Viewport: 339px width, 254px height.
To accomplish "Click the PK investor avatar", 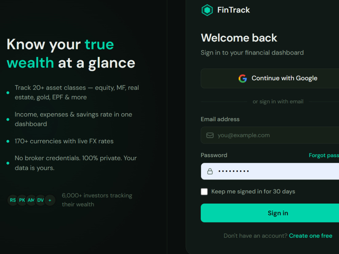I will click(x=22, y=200).
